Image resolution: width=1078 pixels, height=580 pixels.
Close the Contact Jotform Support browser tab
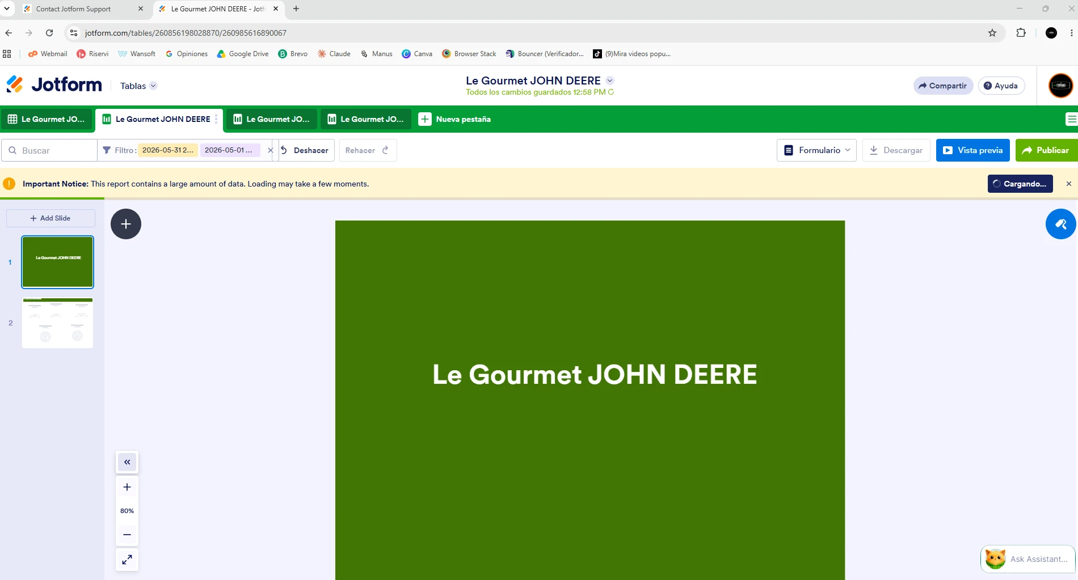[x=141, y=9]
